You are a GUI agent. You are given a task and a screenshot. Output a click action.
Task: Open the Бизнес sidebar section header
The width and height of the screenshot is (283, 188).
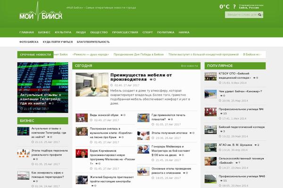[43, 121]
